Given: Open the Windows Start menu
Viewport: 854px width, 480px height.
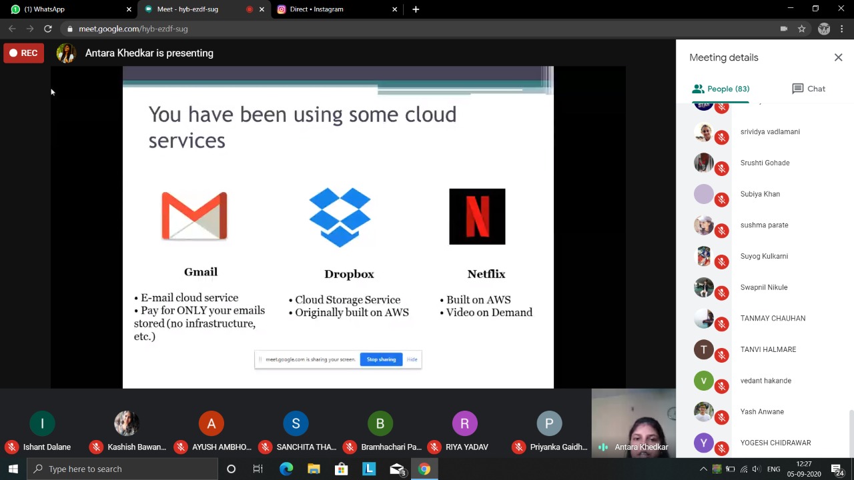Looking at the screenshot, I should click(13, 469).
